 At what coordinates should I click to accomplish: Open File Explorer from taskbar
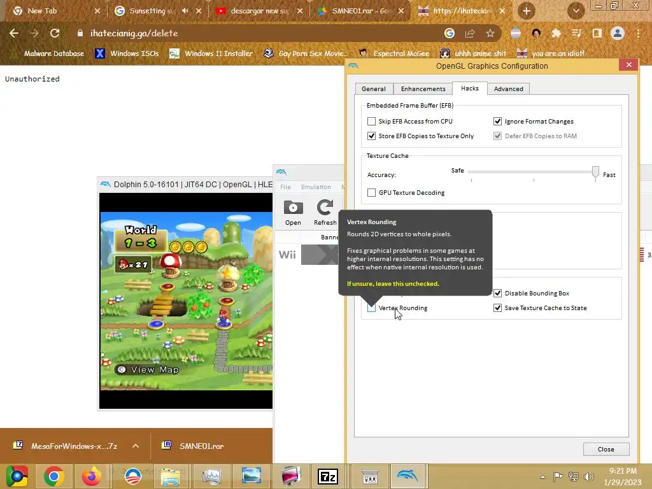[x=171, y=476]
